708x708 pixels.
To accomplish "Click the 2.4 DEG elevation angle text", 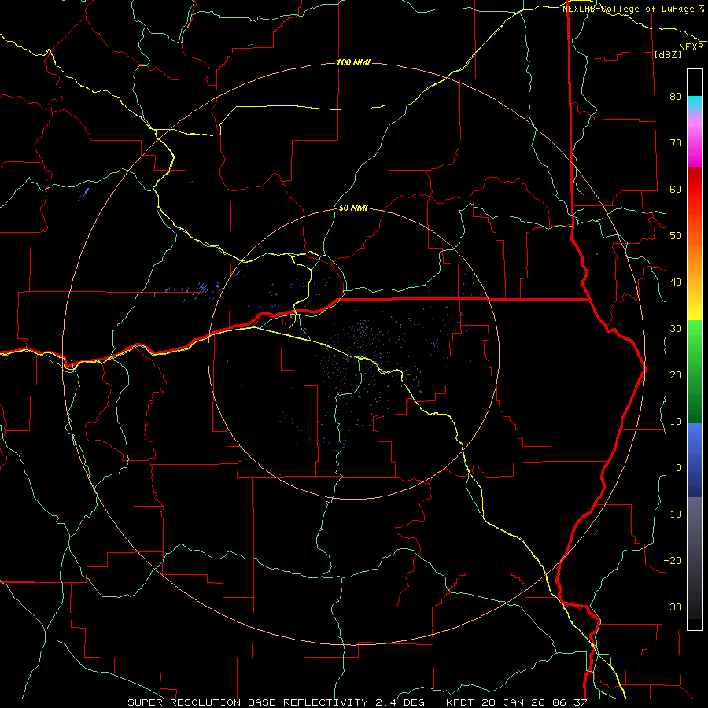I will 402,702.
